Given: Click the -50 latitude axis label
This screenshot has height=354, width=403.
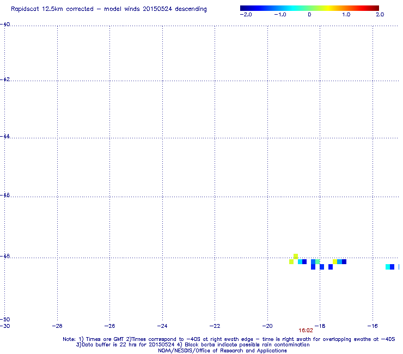Looking at the screenshot, I should (5, 320).
